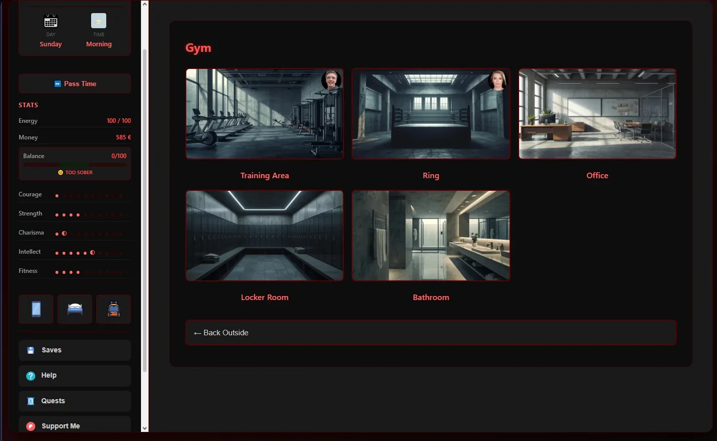Image resolution: width=717 pixels, height=441 pixels.
Task: Open the Bathroom location image
Action: click(x=431, y=236)
